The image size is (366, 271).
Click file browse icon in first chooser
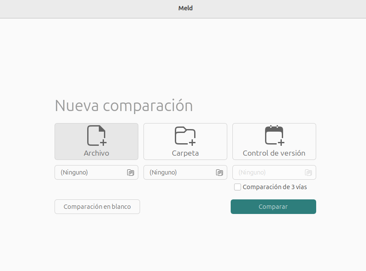[x=131, y=173]
